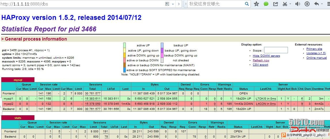
Task: Click the undo back arrow icon
Action: (x=316, y=4)
